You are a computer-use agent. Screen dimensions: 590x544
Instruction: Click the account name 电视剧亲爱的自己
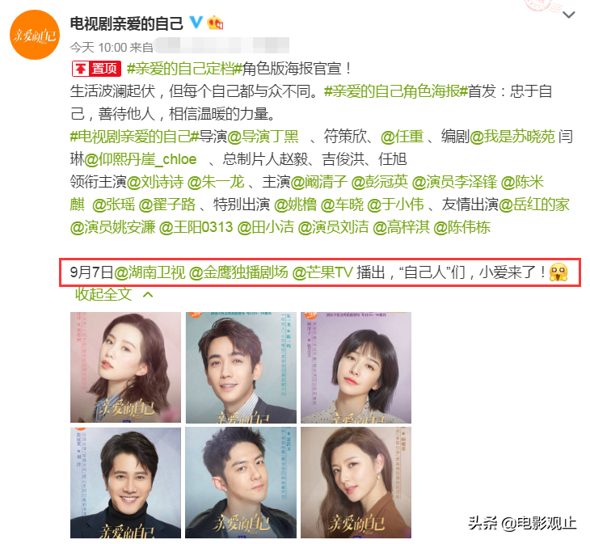coord(127,23)
